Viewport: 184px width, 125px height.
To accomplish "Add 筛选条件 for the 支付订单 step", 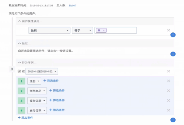I will pos(57,110).
